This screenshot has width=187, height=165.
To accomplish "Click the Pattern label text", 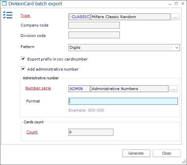I will pos(27,47).
